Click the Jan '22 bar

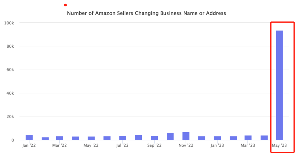(29, 138)
